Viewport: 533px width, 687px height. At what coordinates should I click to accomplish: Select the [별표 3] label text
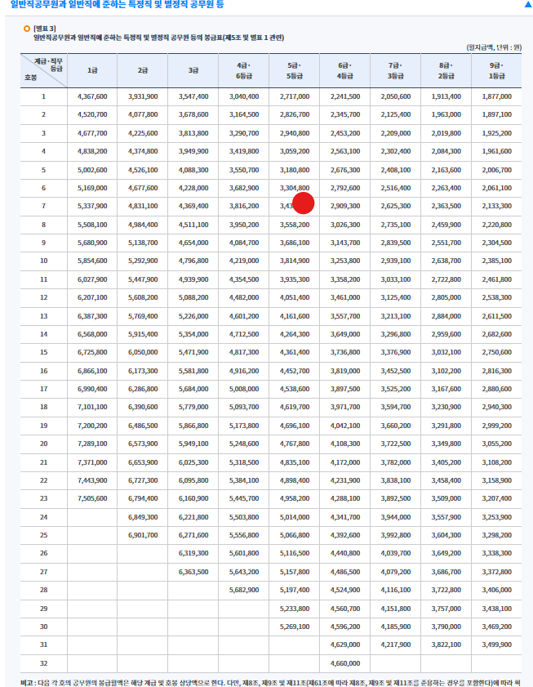click(45, 29)
